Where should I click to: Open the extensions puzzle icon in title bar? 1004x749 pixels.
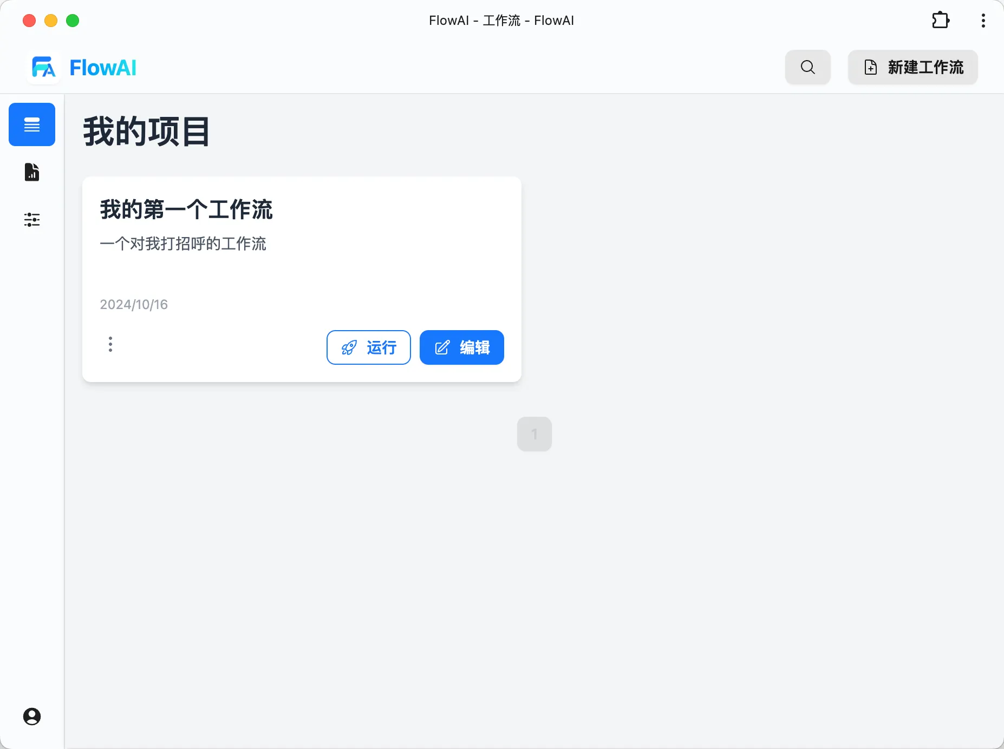pos(941,21)
